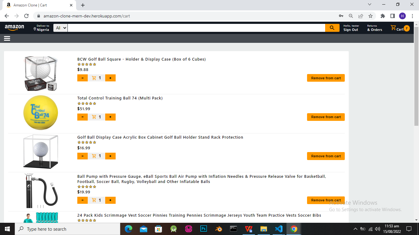Click the Golf Ball Display Case product image
The image size is (419, 235).
(40, 151)
